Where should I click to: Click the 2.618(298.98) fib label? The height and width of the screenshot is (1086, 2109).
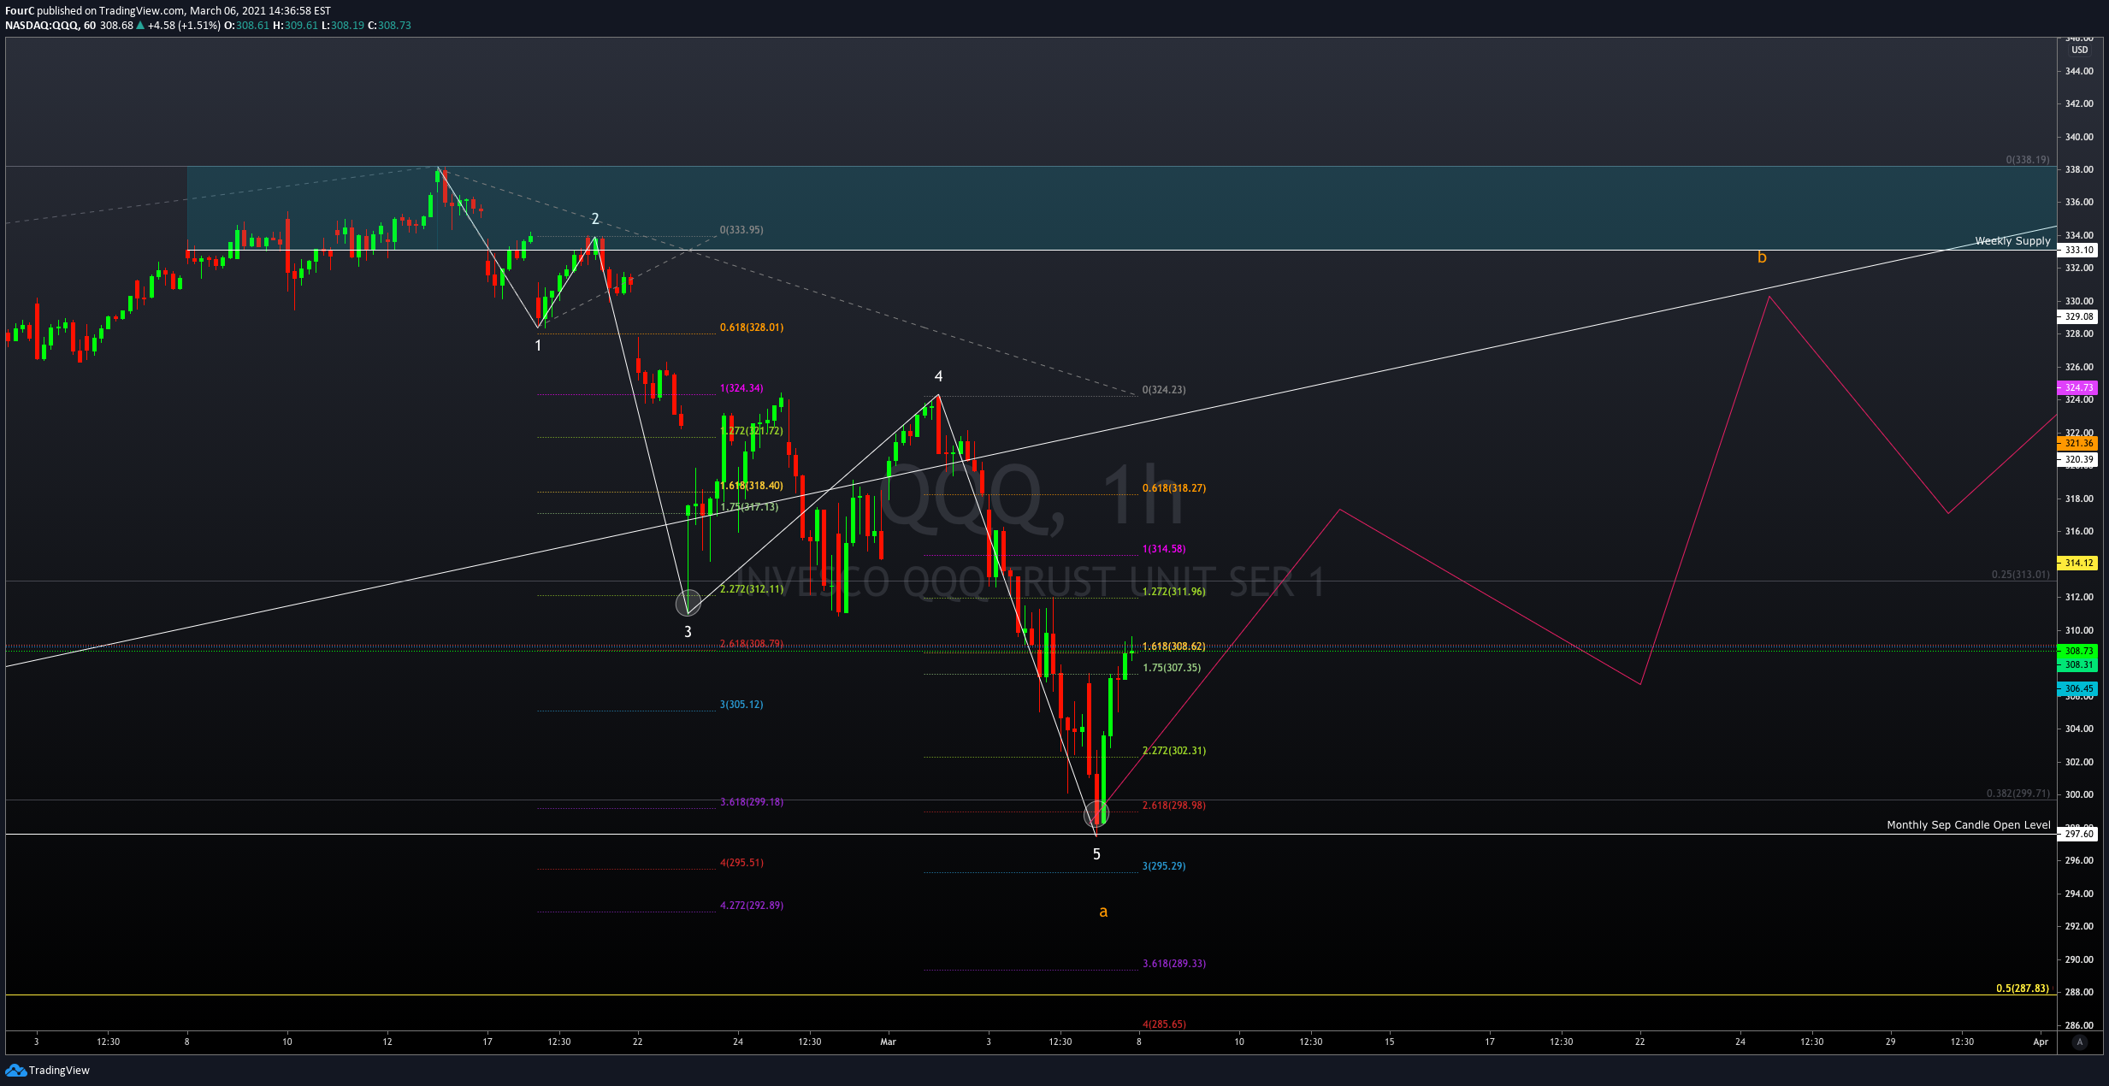coord(1174,806)
